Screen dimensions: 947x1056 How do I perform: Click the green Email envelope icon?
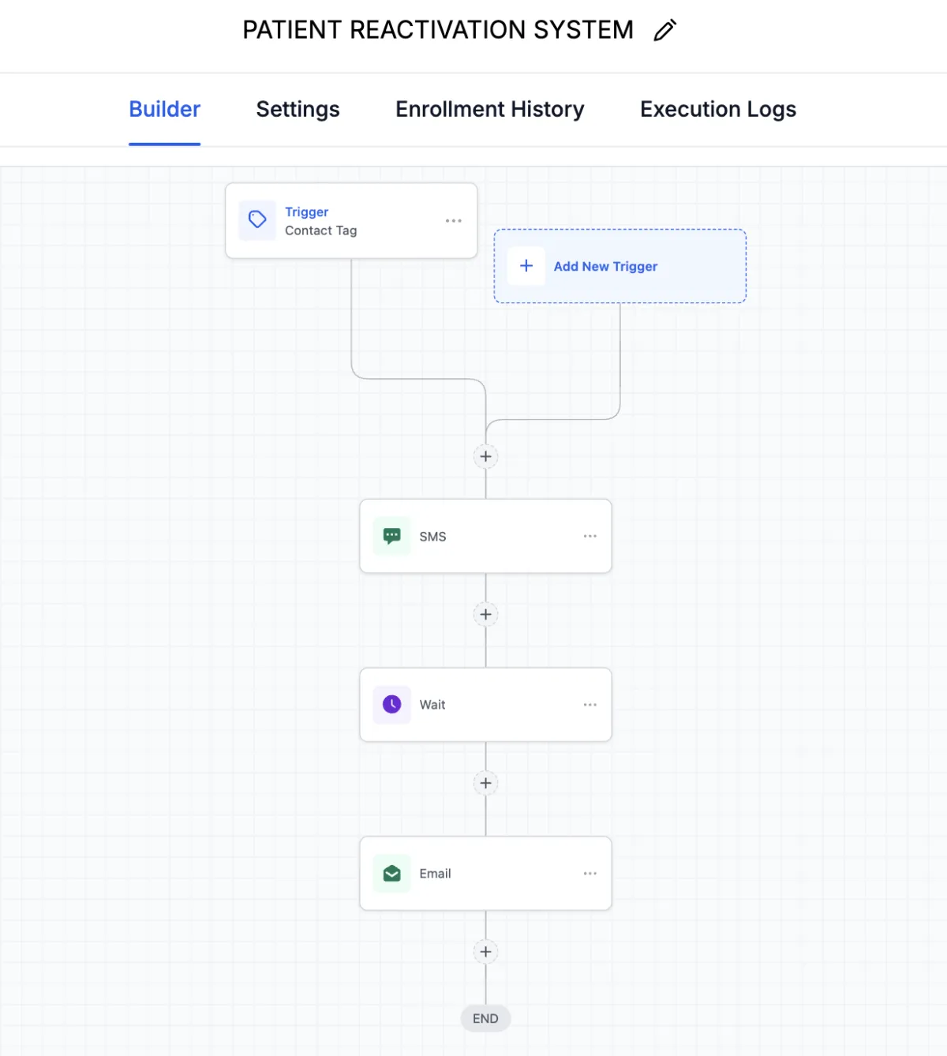tap(391, 874)
